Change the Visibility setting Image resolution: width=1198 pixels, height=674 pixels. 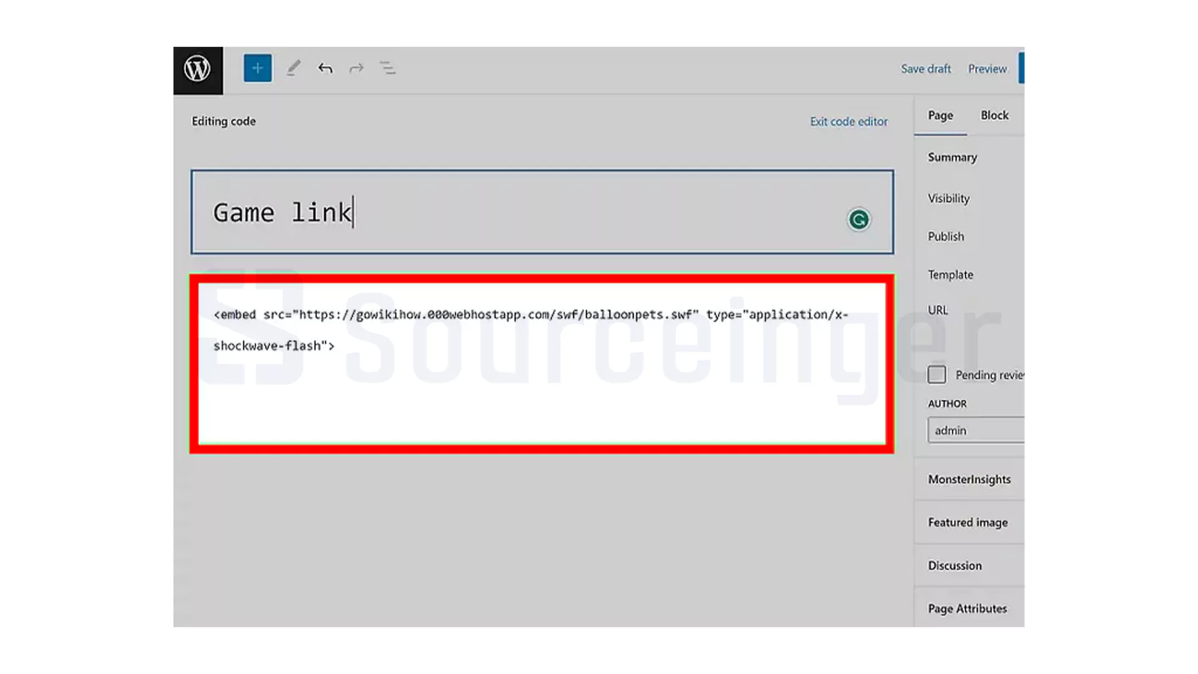[x=948, y=198]
